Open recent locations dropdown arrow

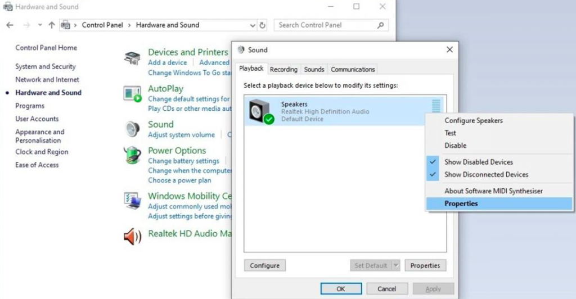click(40, 25)
